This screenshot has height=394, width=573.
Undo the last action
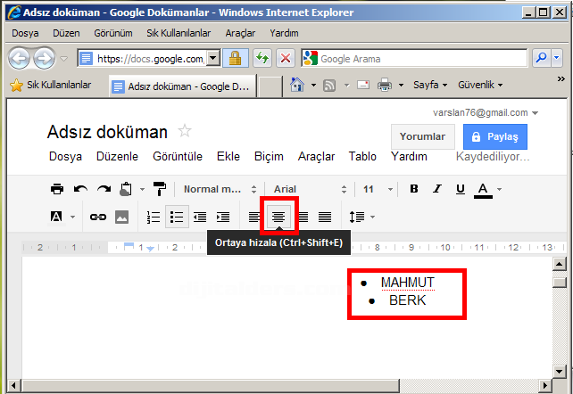[x=80, y=189]
